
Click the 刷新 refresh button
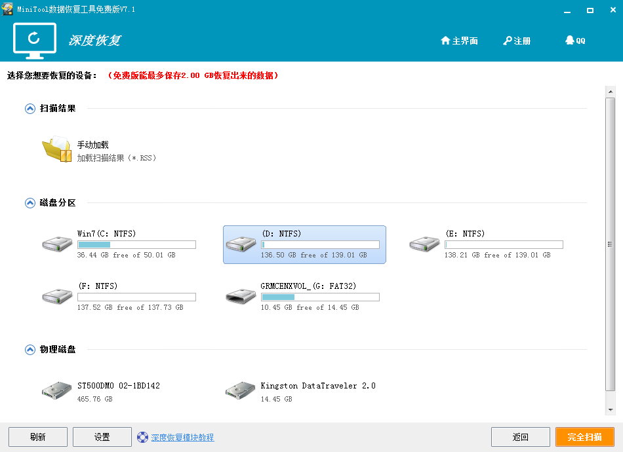tap(38, 437)
